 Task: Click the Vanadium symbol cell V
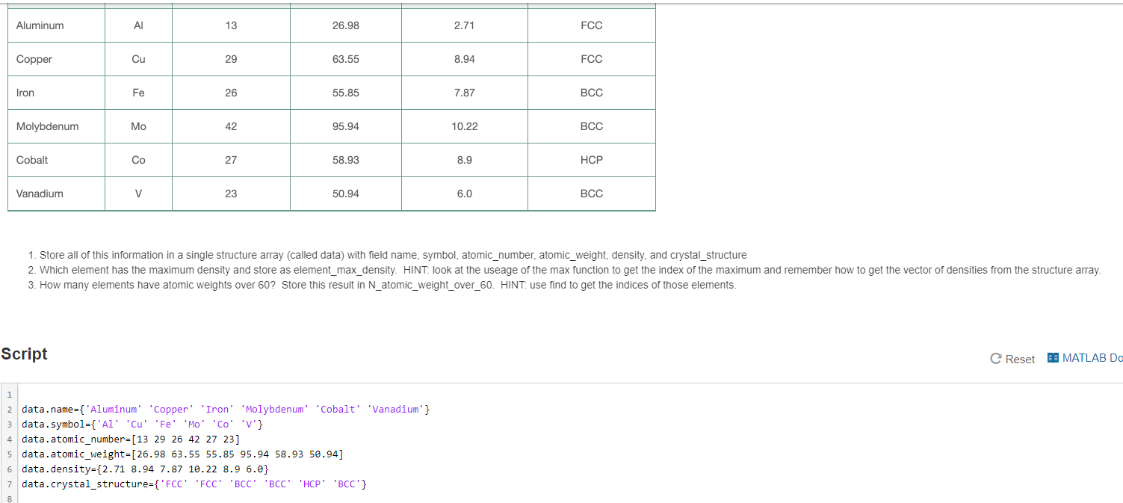pos(138,193)
